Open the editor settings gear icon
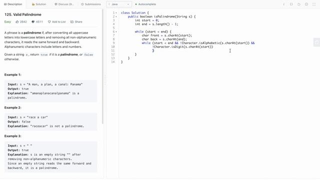Viewport: 320px width, 180px height. coord(306,4)
